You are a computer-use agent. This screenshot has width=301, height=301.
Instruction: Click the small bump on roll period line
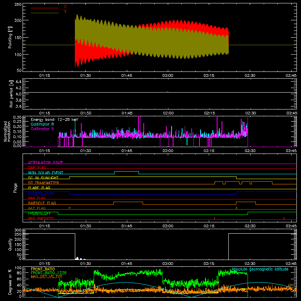tap(167, 92)
